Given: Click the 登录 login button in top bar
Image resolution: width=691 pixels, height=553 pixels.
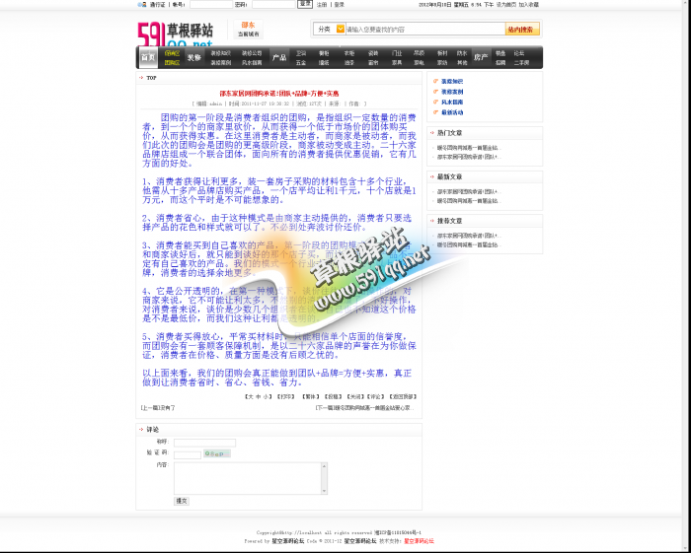Looking at the screenshot, I should point(305,4).
